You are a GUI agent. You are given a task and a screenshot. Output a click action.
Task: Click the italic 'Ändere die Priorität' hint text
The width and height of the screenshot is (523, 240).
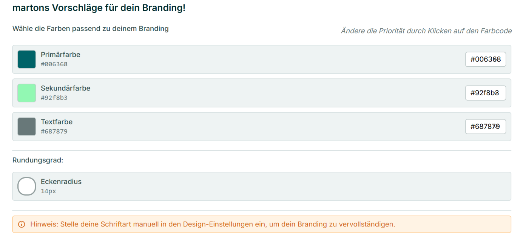coord(426,31)
